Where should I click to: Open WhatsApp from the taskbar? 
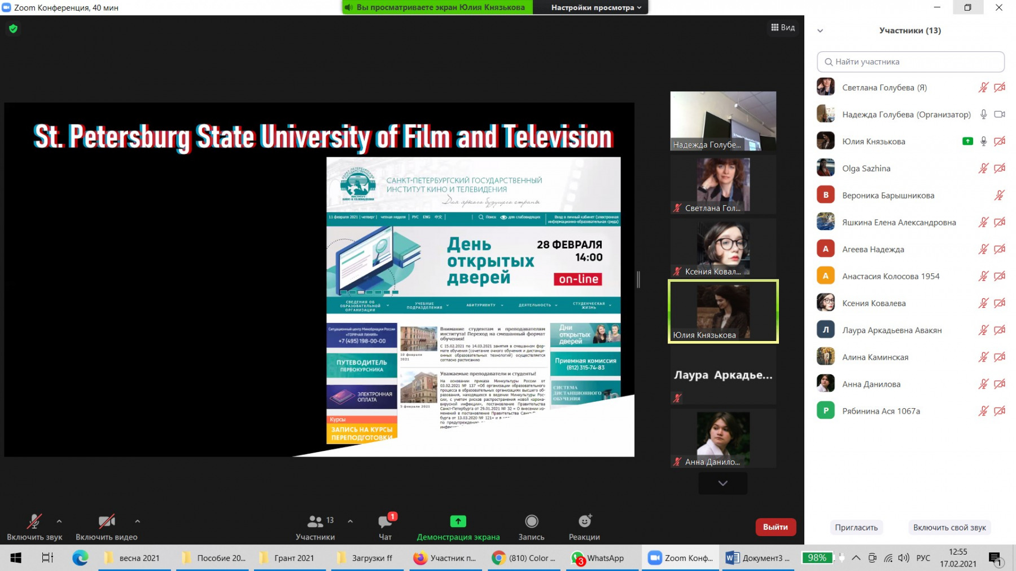click(x=598, y=558)
